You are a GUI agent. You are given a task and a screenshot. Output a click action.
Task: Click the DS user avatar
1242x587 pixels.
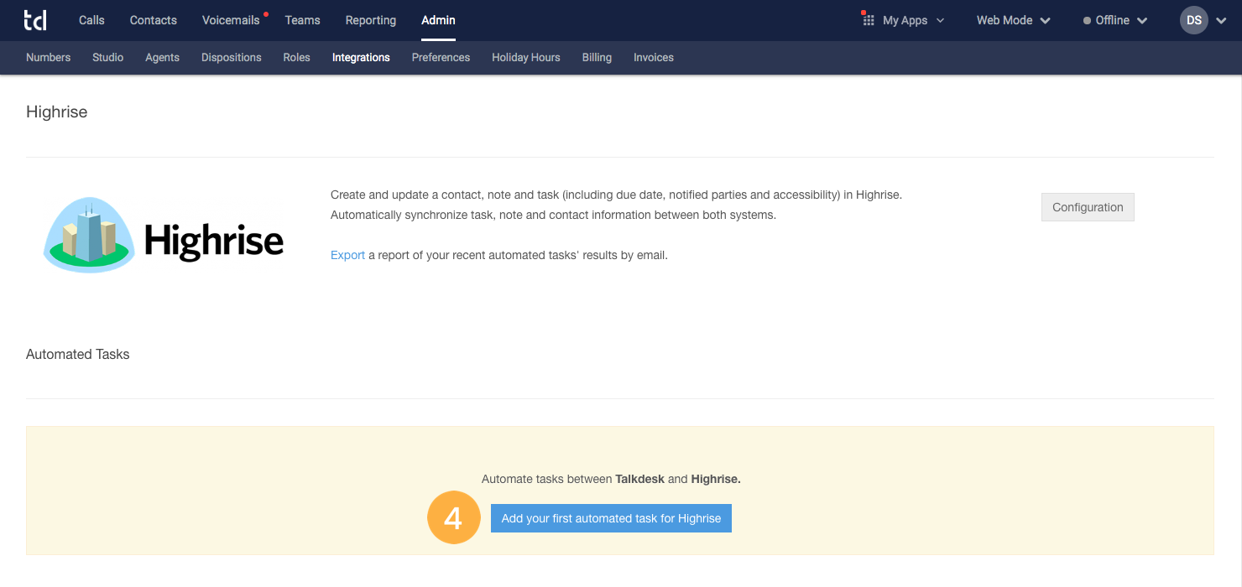(x=1194, y=20)
